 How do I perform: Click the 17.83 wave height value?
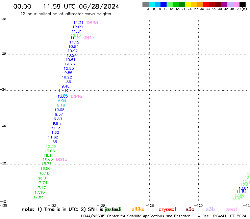[x=39, y=197]
